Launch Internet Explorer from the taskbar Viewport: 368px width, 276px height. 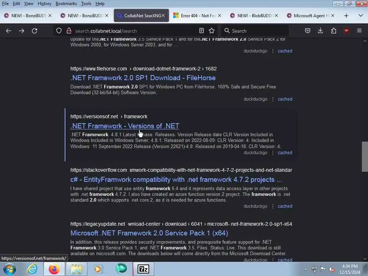[32, 269]
